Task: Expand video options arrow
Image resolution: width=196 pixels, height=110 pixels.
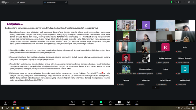Action: [18, 102]
